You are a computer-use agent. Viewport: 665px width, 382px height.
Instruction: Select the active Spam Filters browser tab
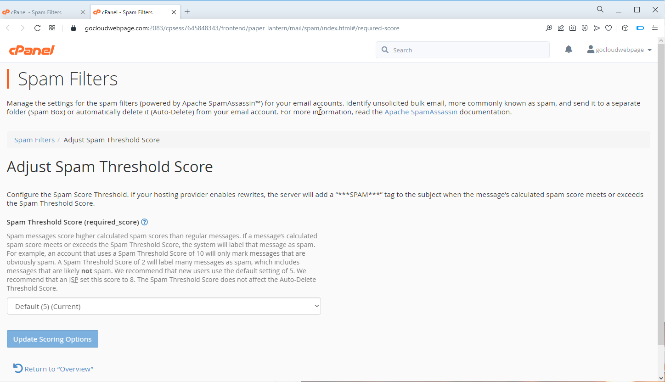[135, 12]
